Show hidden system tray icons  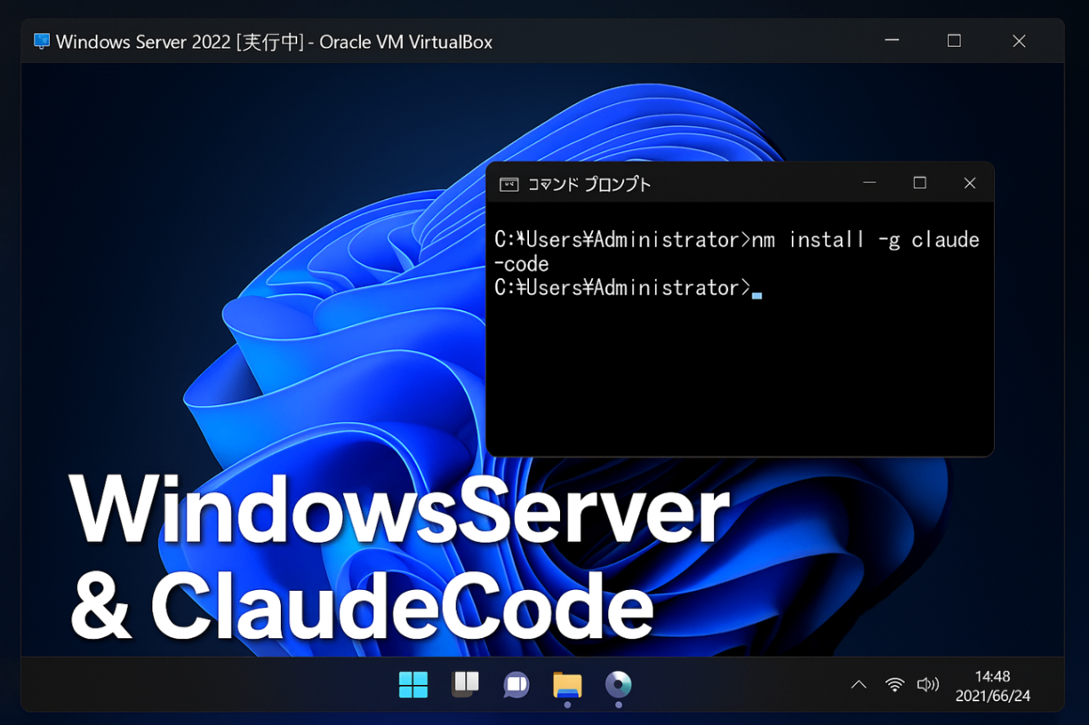858,685
